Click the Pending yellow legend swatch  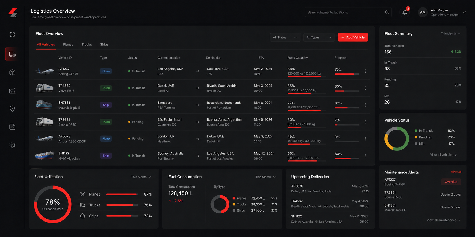pos(416,137)
